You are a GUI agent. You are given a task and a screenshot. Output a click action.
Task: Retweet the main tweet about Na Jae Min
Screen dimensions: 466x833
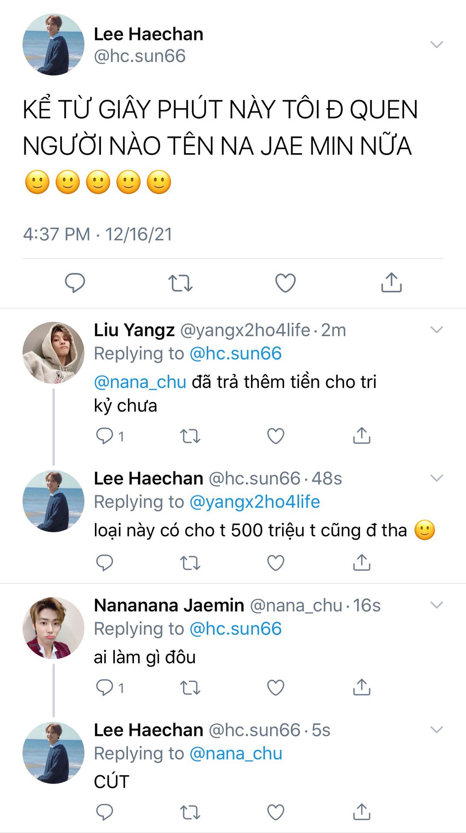click(180, 283)
